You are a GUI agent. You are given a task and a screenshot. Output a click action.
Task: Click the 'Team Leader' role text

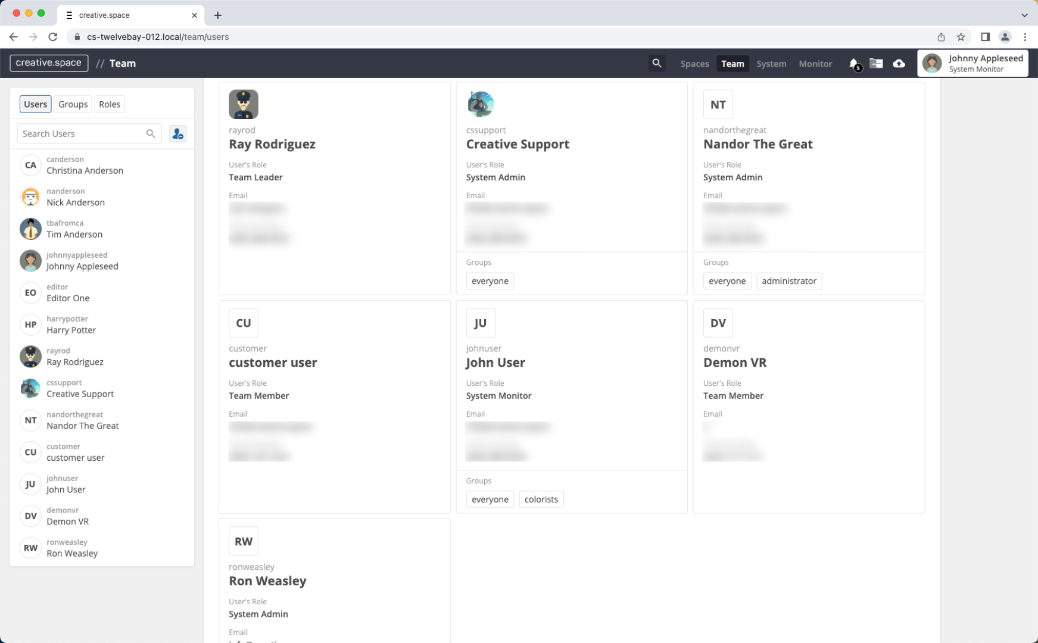[x=255, y=177]
